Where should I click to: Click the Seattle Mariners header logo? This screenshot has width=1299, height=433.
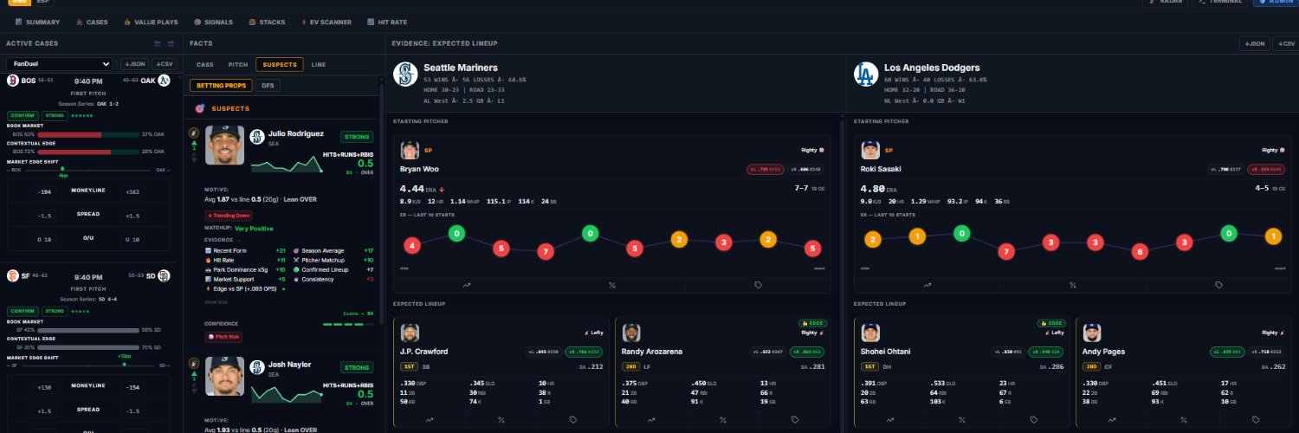(404, 74)
